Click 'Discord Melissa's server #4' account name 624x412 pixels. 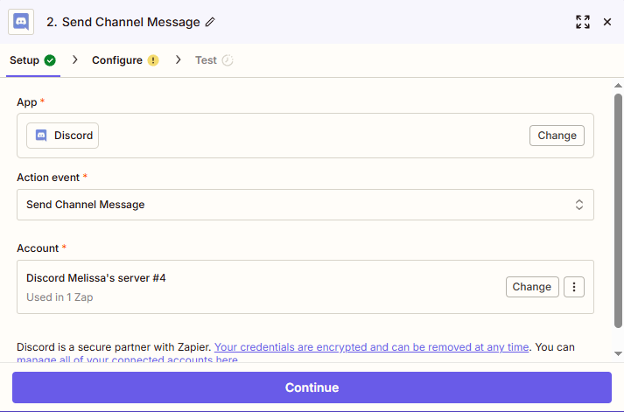(x=96, y=278)
